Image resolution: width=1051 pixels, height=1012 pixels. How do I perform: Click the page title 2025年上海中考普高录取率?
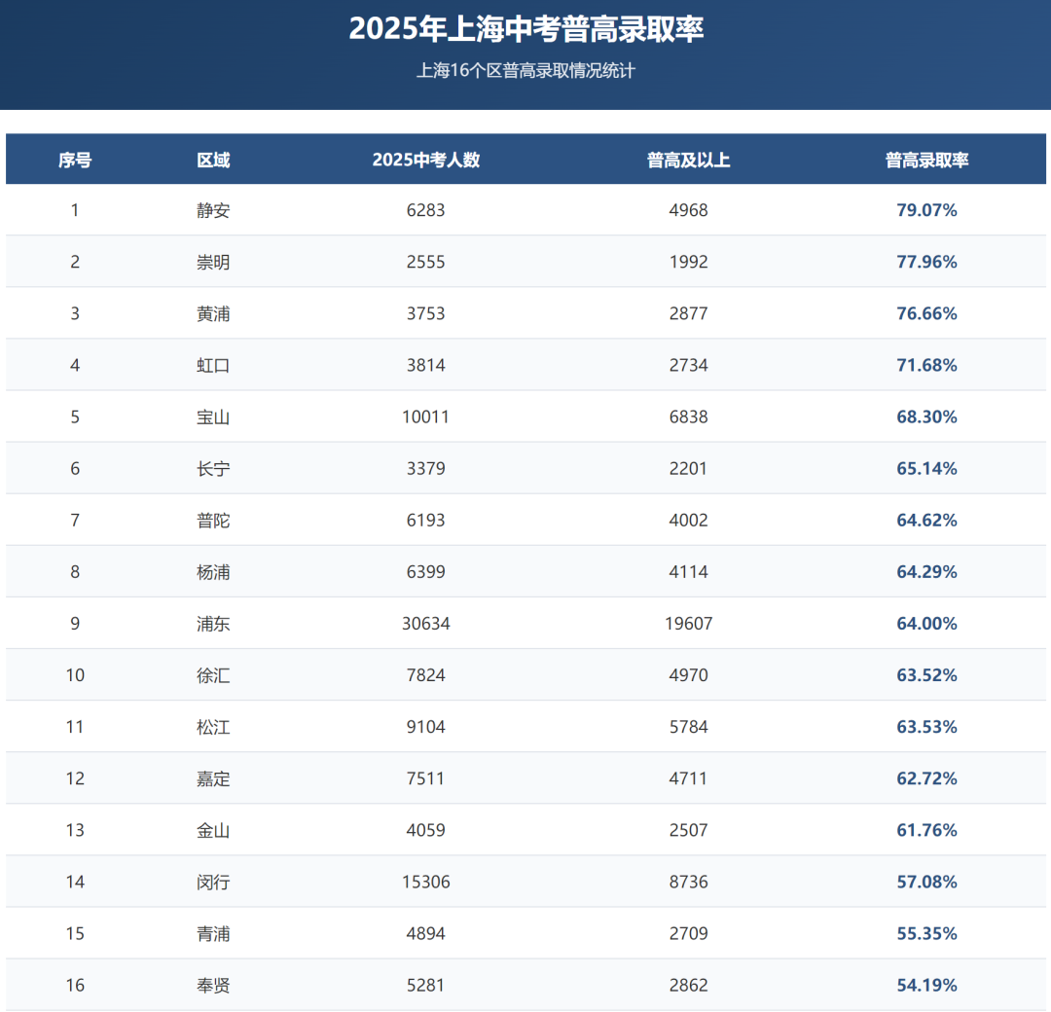coord(525,29)
